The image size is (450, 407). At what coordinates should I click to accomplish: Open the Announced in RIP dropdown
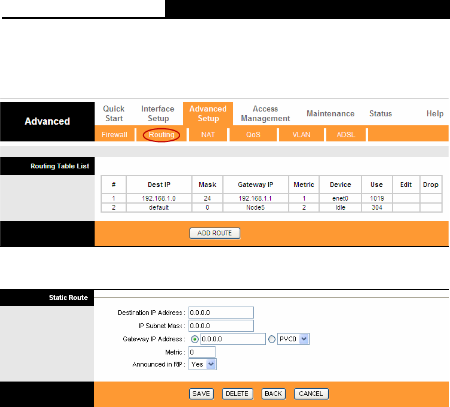click(x=202, y=364)
